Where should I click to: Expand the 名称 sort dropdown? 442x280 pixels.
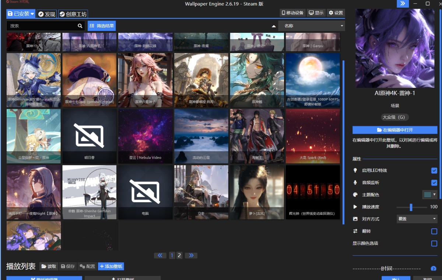pyautogui.click(x=312, y=26)
